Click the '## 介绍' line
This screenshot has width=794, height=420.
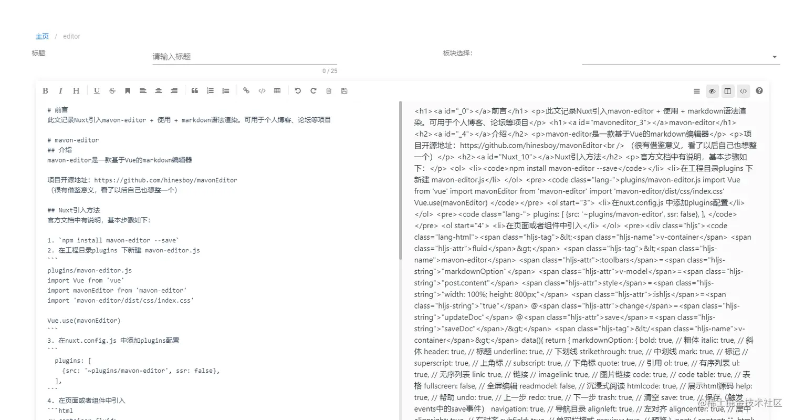pyautogui.click(x=59, y=150)
